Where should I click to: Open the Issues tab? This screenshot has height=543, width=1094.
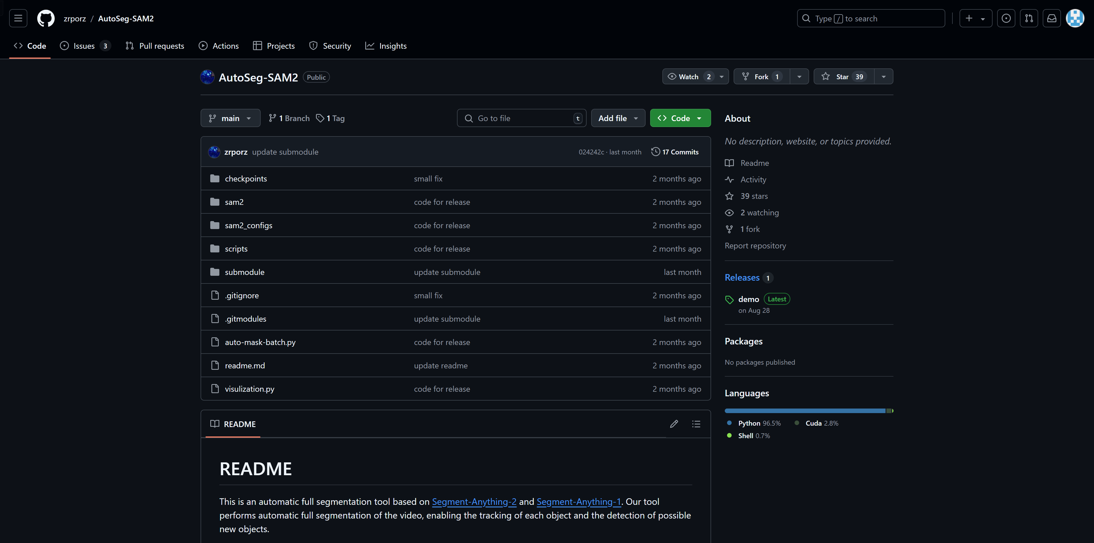coord(85,46)
